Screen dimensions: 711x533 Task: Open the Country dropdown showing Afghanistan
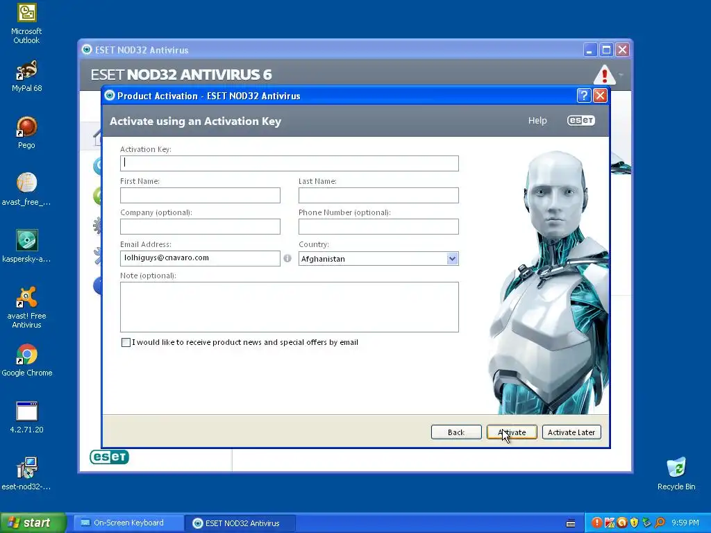pyautogui.click(x=378, y=259)
